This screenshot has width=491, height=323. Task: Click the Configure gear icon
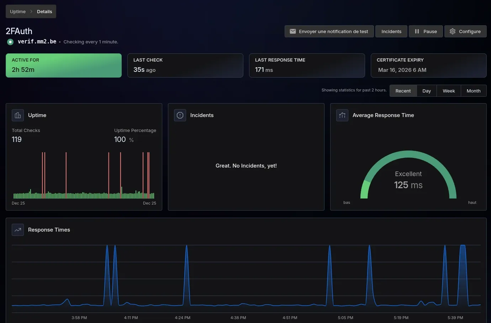(453, 31)
